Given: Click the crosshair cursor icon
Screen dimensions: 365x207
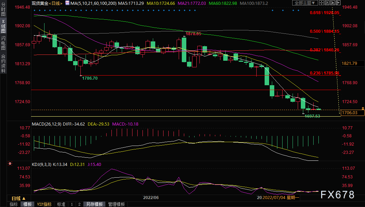Looking at the screenshot, I should pos(322,3).
